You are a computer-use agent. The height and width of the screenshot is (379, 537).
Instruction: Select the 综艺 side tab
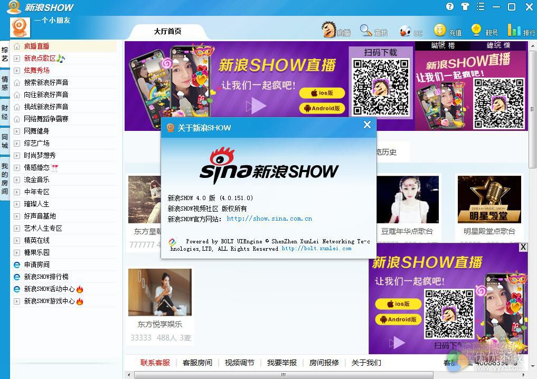[5, 54]
